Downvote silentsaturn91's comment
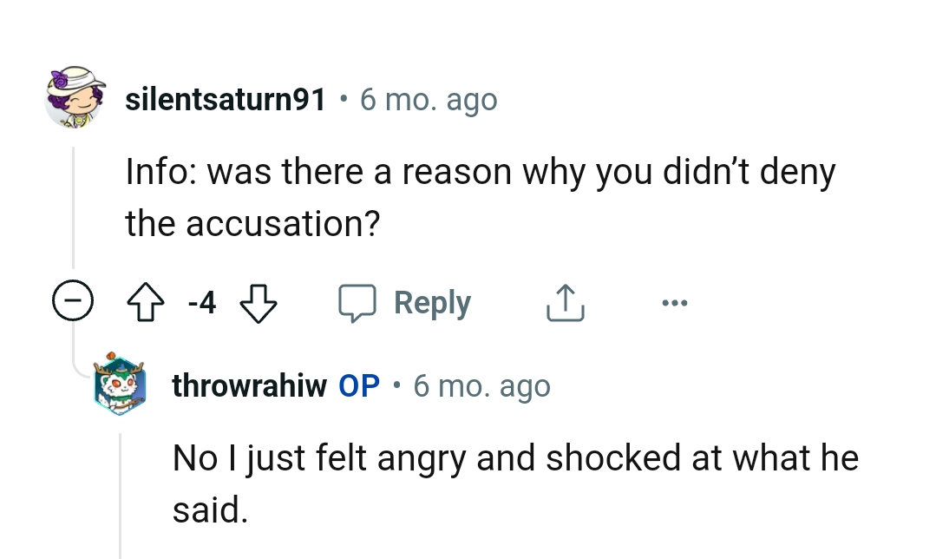 pyautogui.click(x=259, y=302)
